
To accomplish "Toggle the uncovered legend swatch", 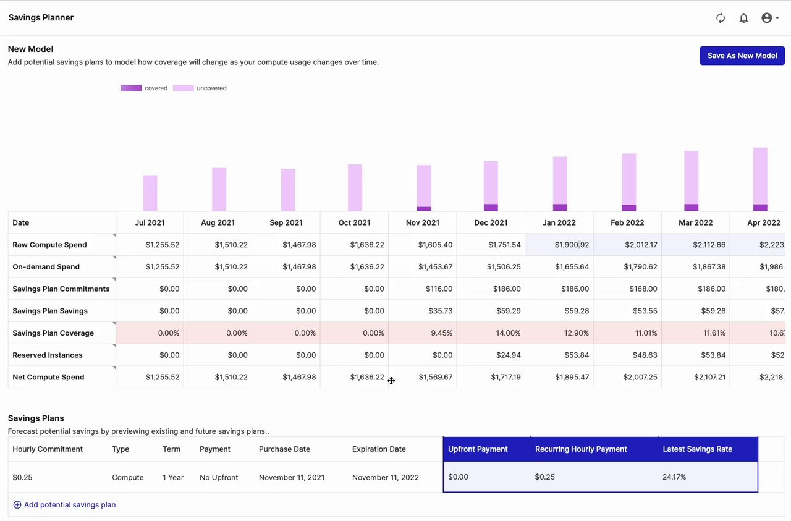I will 183,88.
